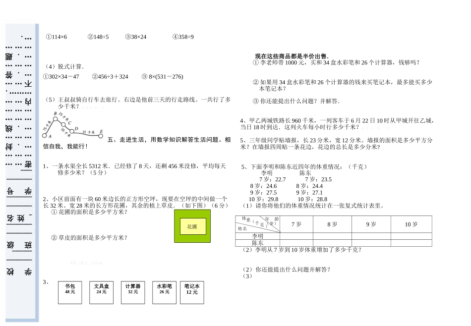Click question 李明从 7 岁到 10 岁体重增加
The height and width of the screenshot is (326, 471).
pyautogui.click(x=301, y=250)
